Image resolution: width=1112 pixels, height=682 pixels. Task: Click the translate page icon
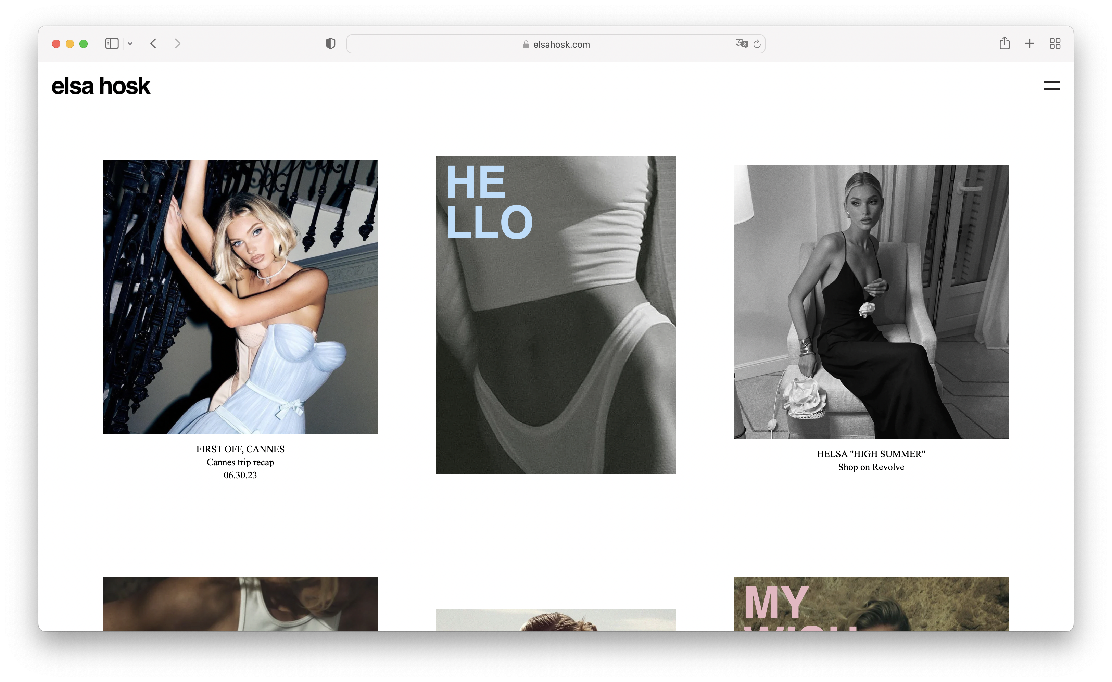click(742, 44)
